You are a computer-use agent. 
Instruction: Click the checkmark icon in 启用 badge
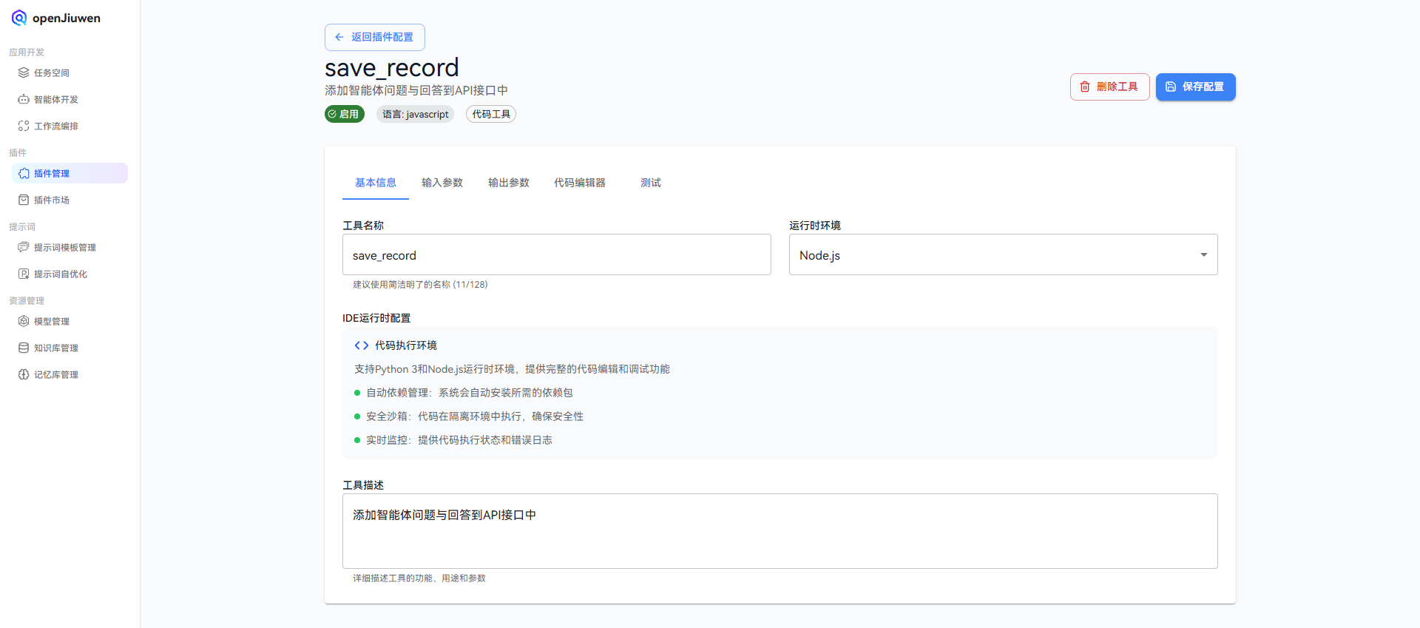point(333,114)
